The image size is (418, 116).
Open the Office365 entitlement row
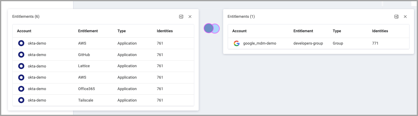103,89
